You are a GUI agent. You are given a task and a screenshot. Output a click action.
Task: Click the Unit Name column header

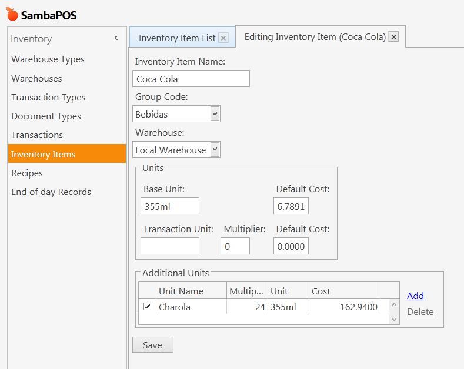tap(191, 291)
